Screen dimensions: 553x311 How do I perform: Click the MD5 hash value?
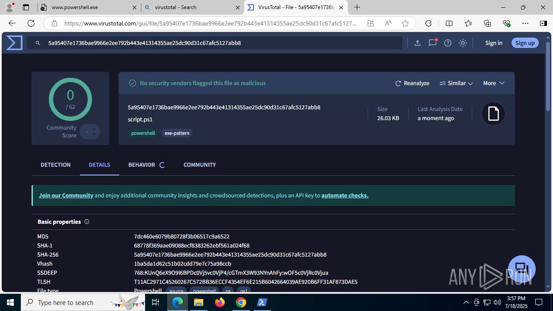pos(181,236)
